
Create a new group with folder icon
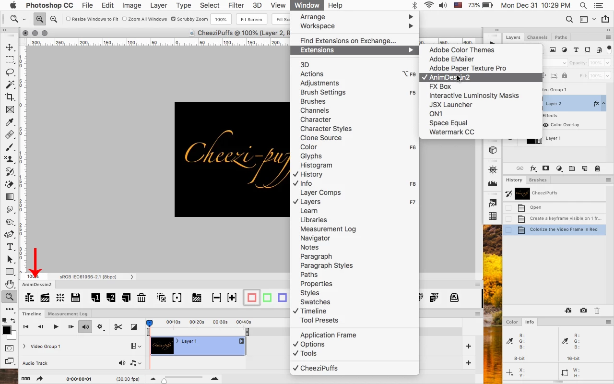572,168
